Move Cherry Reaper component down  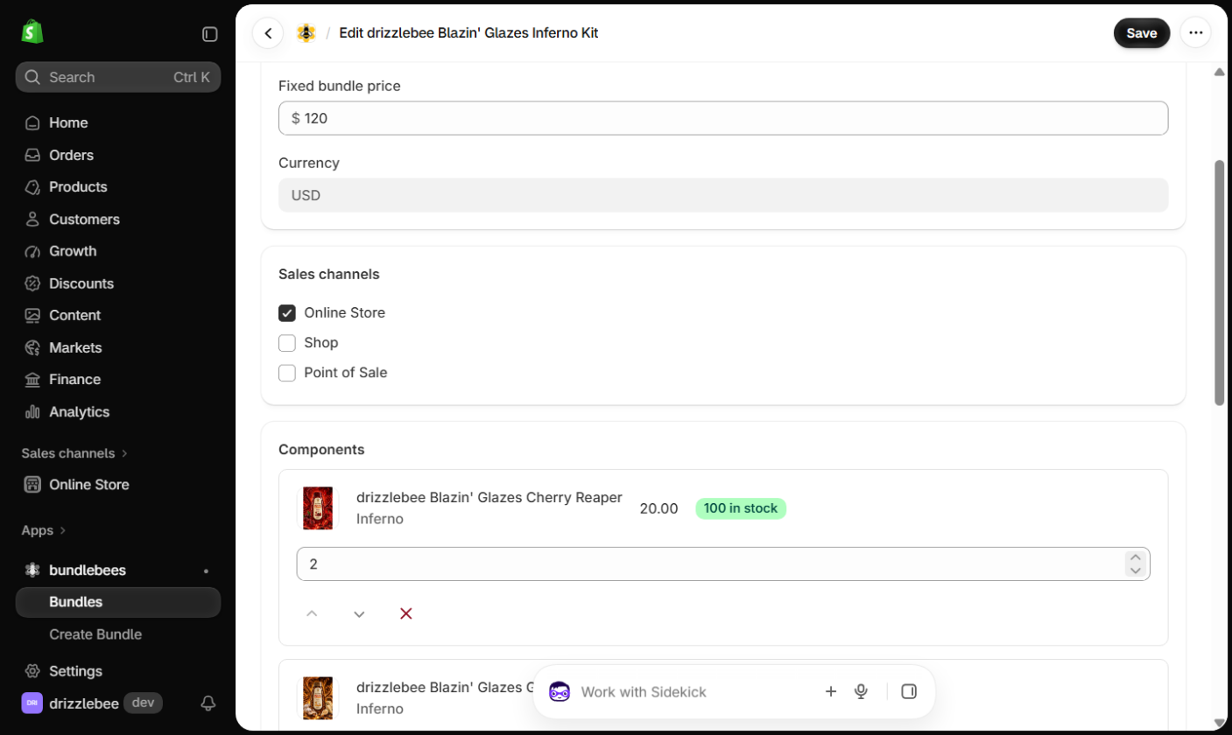(x=359, y=613)
